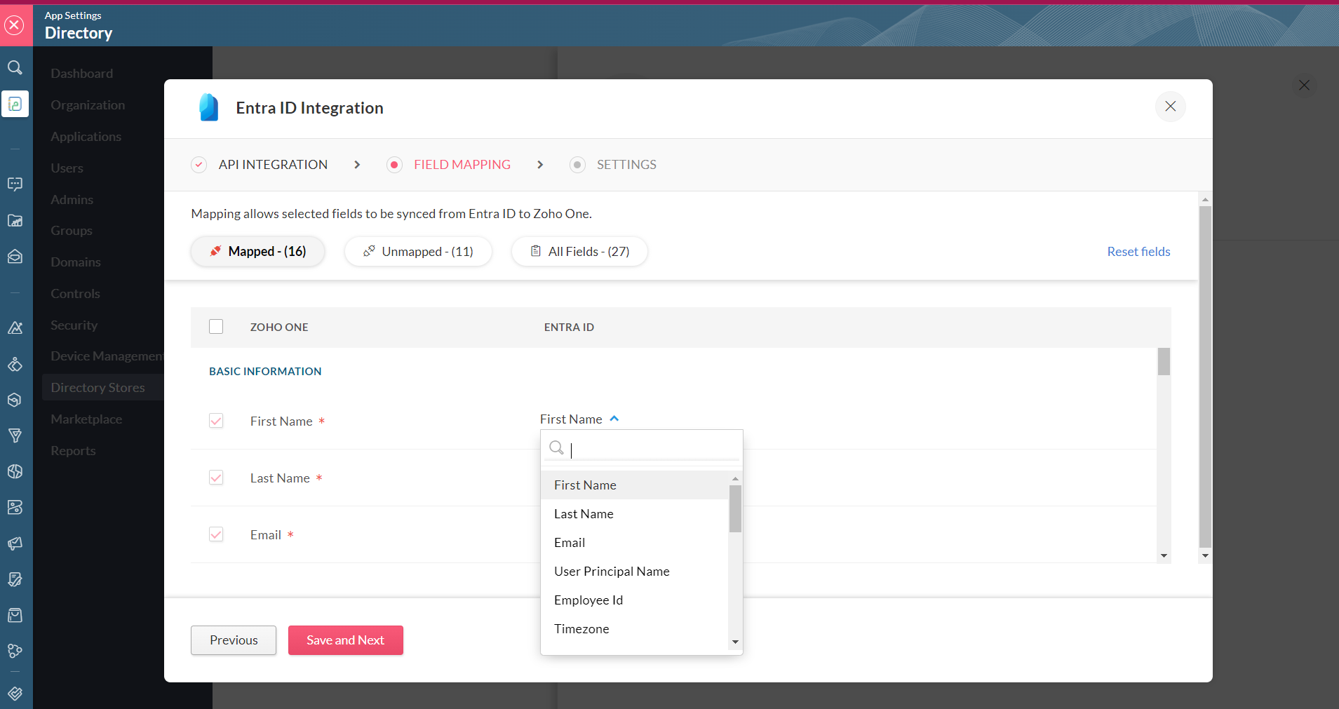Choose Timezone from the dropdown list
Viewport: 1339px width, 709px height.
pos(635,629)
